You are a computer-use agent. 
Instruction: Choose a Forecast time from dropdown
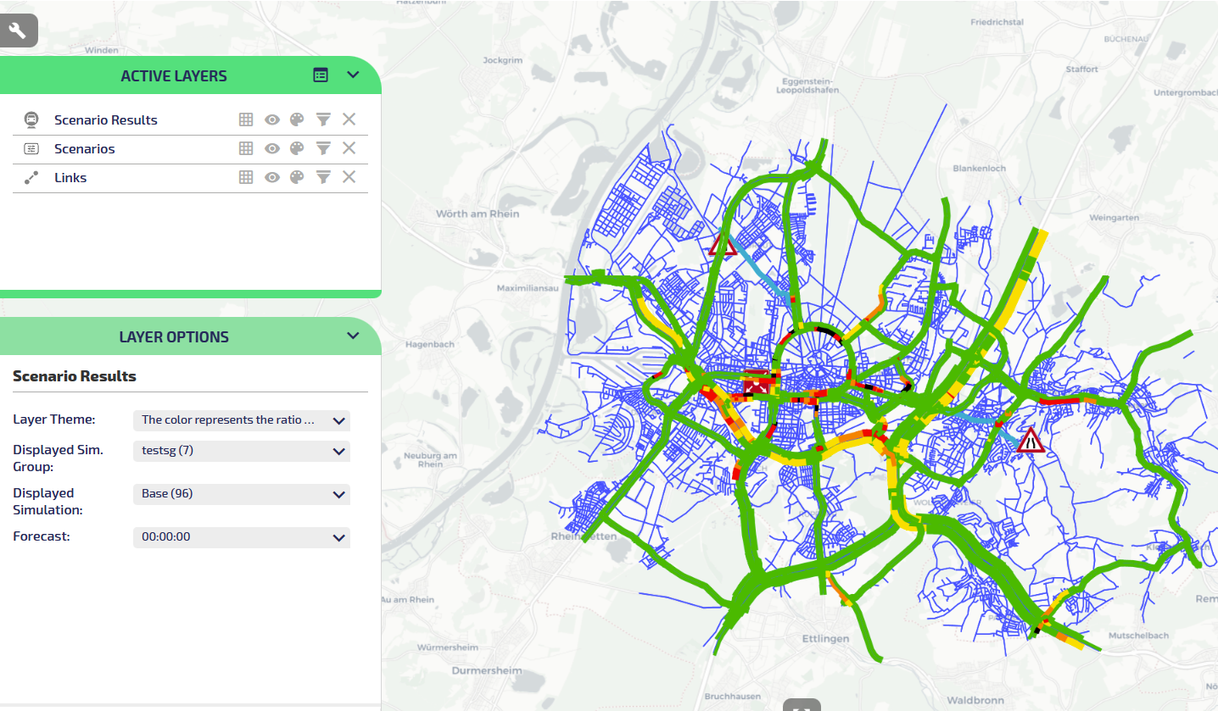coord(242,537)
